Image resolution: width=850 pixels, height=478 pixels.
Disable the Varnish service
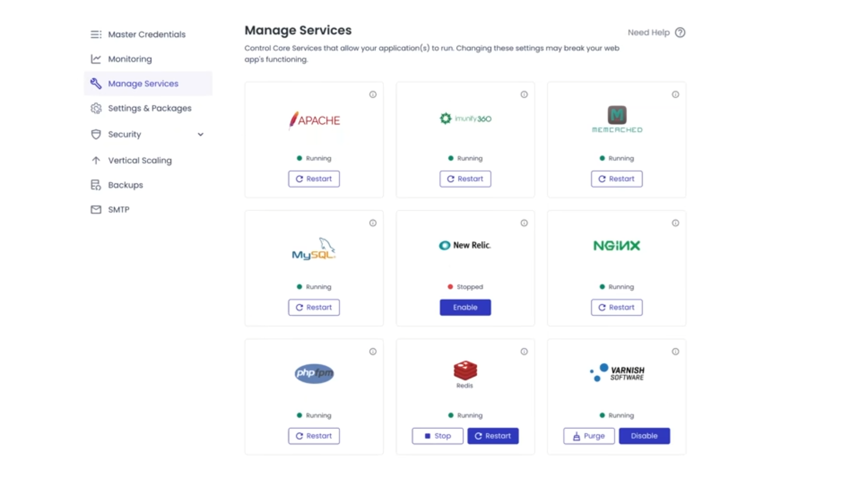pyautogui.click(x=644, y=436)
